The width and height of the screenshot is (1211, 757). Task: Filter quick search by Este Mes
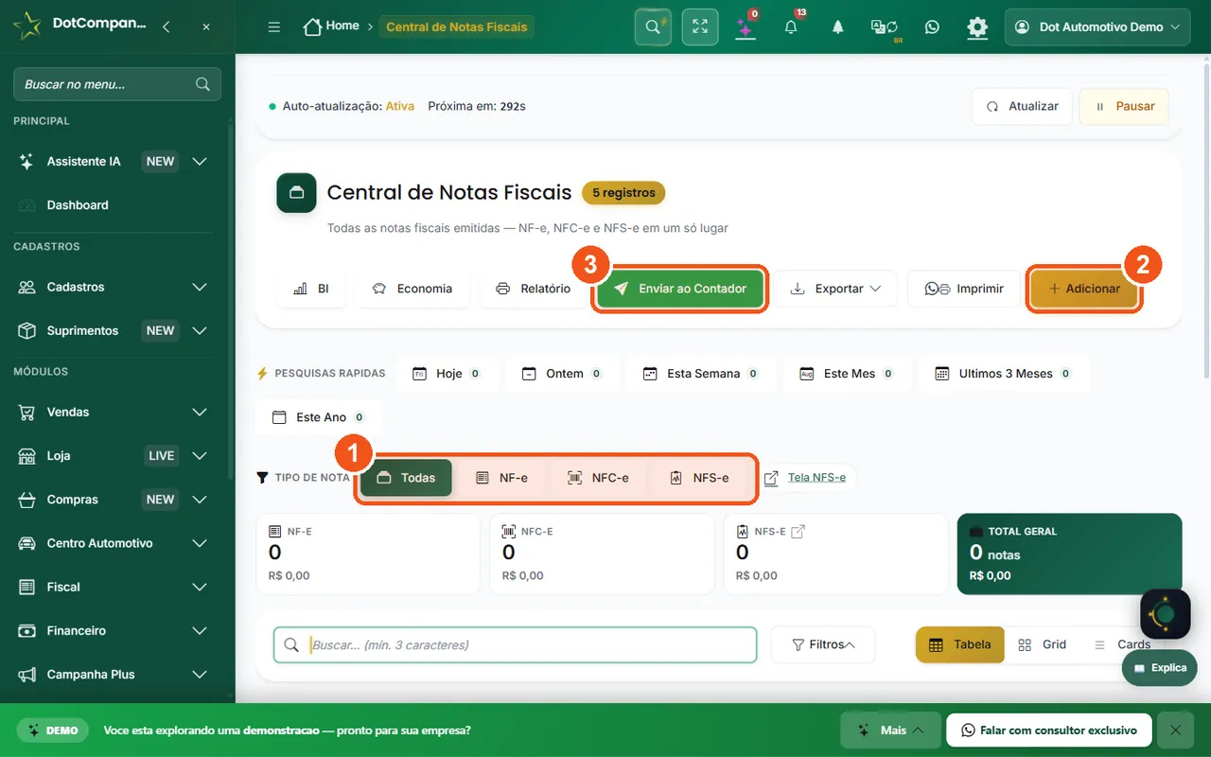[x=846, y=374]
